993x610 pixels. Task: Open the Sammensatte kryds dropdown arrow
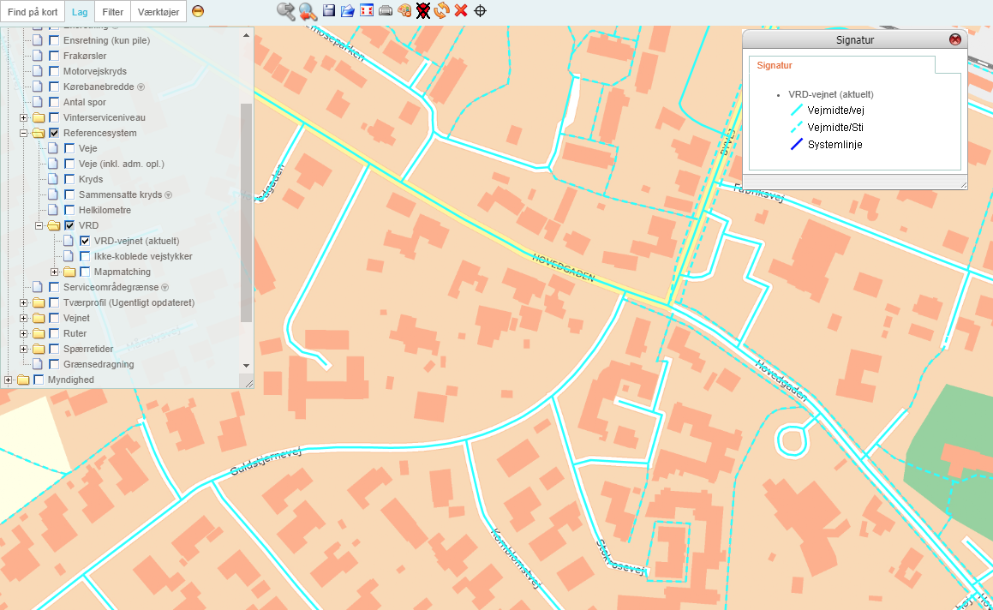(169, 195)
